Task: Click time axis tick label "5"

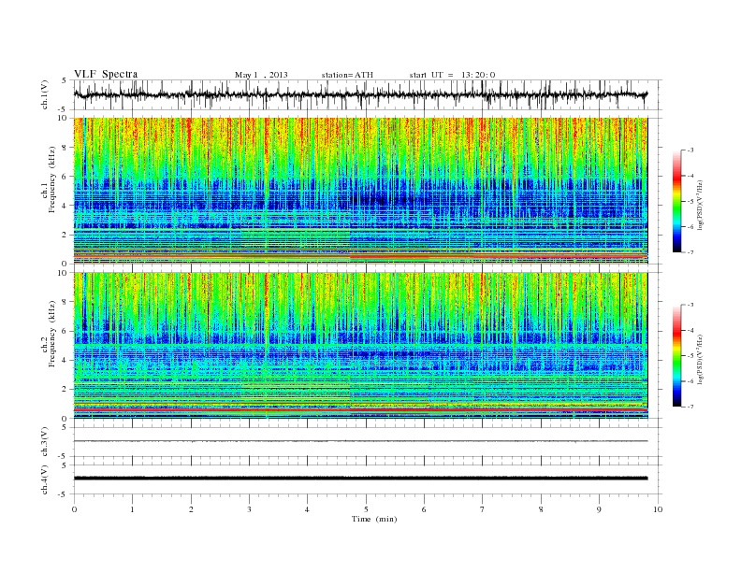Action: [x=366, y=509]
